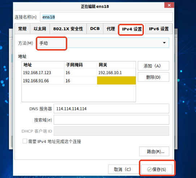Click the 地址 column header
Image resolution: width=196 pixels, height=178 pixels.
point(43,65)
